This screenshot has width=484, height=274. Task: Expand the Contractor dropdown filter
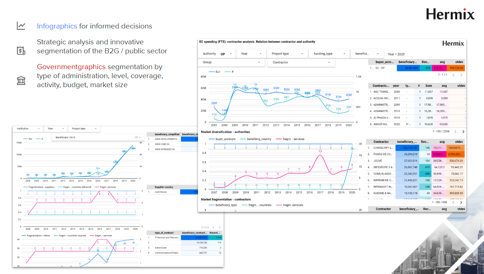pyautogui.click(x=301, y=62)
